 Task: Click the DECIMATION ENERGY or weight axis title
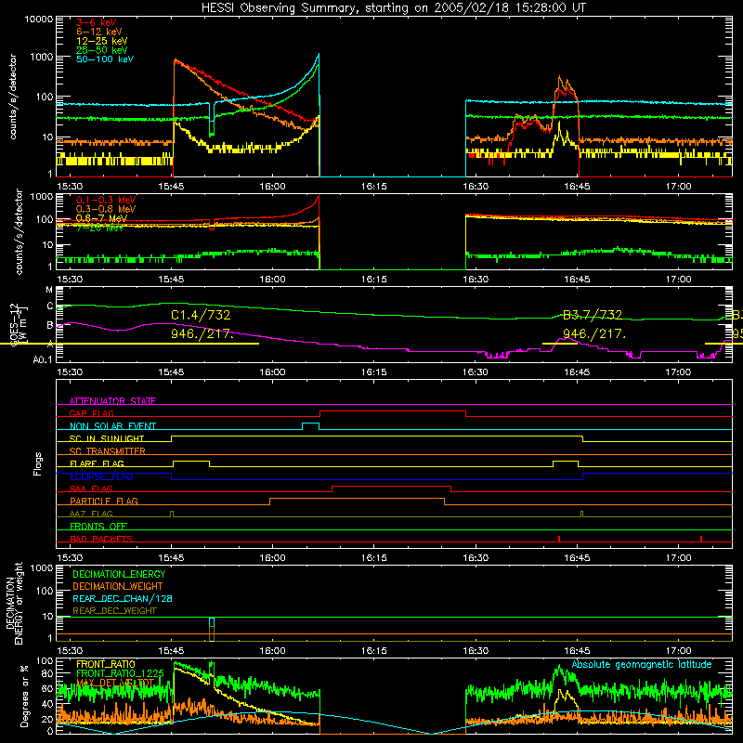tap(14, 603)
